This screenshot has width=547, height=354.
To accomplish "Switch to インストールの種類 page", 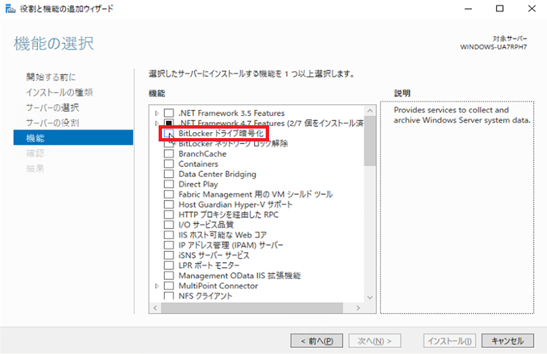I will pyautogui.click(x=59, y=92).
